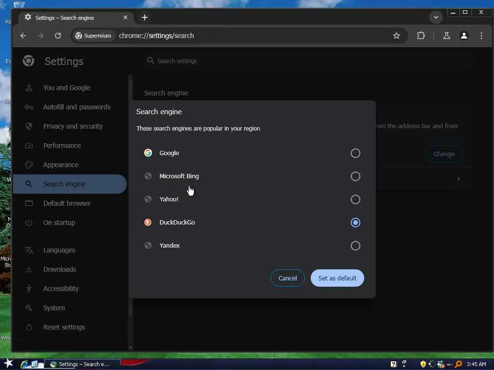The height and width of the screenshot is (370, 494).
Task: Click the DuckDuckGo logo icon
Action: click(148, 223)
